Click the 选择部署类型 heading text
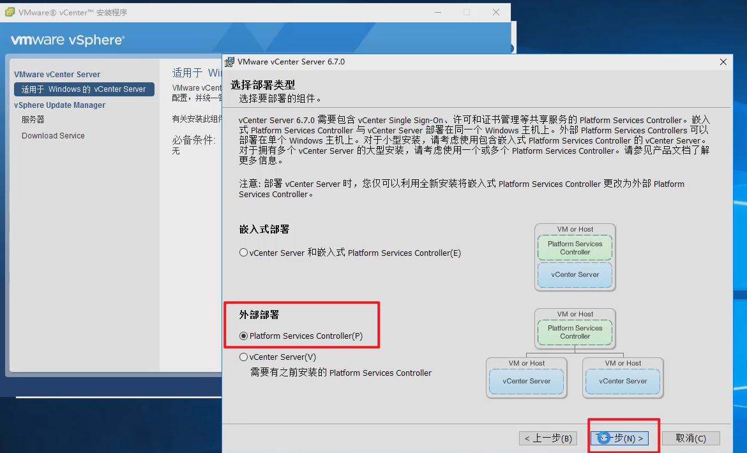747x453 pixels. pyautogui.click(x=263, y=85)
